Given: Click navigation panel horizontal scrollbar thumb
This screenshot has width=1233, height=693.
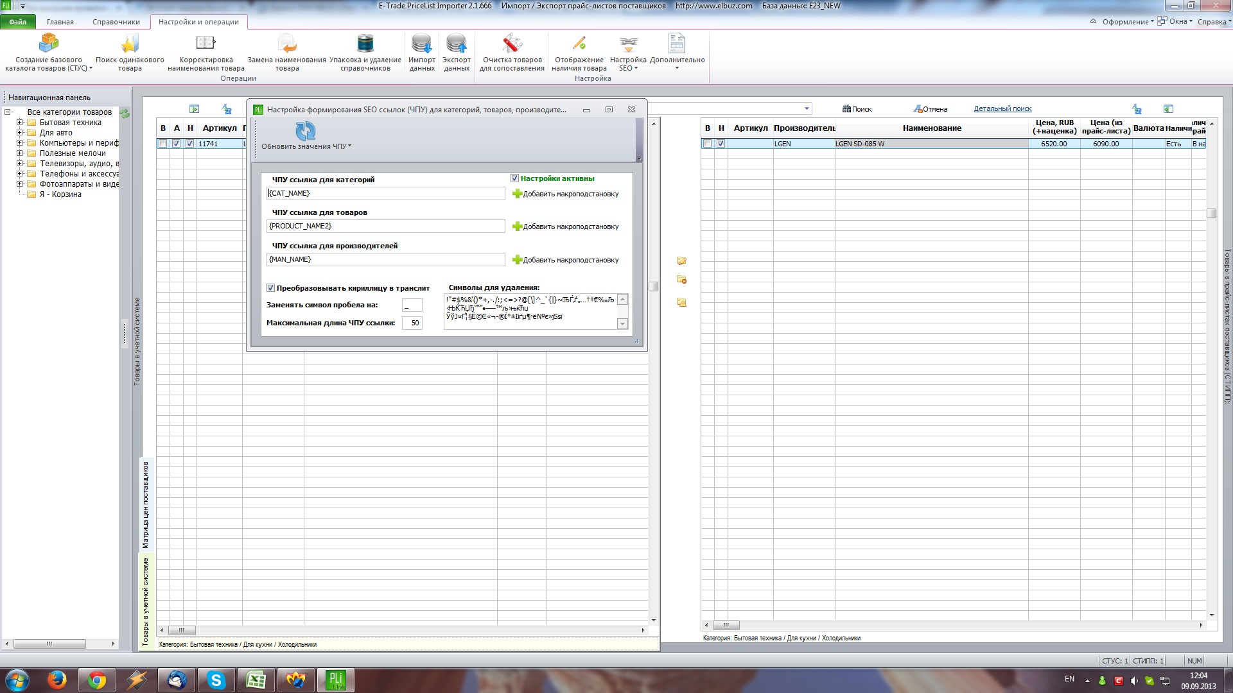Looking at the screenshot, I should 49,644.
